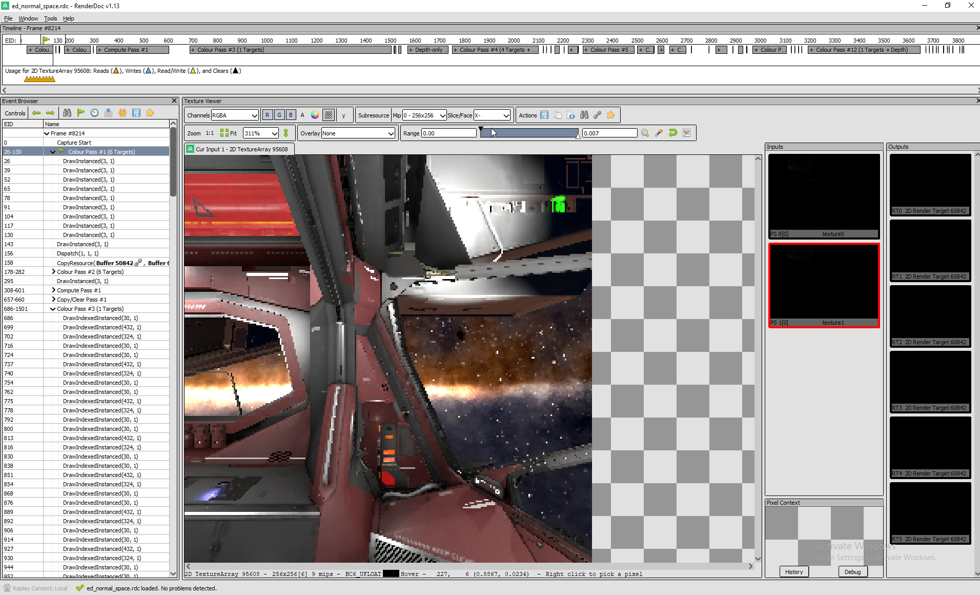The height and width of the screenshot is (595, 980).
Task: Open the Overlay None dropdown
Action: [358, 133]
